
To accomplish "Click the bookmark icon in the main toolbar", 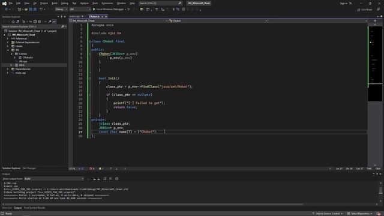I will [x=184, y=10].
